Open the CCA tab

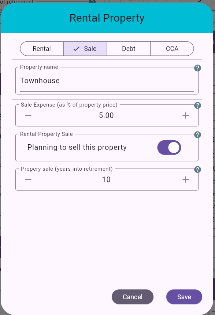pos(171,48)
